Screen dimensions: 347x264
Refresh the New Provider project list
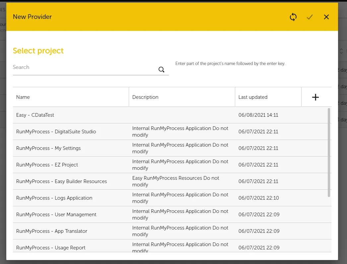click(x=293, y=17)
